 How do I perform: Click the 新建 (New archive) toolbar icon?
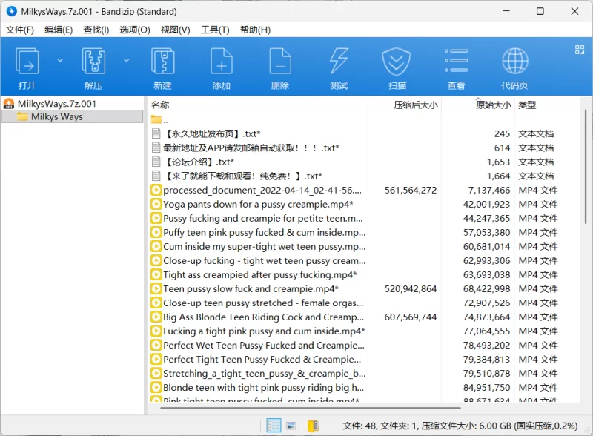click(x=162, y=67)
